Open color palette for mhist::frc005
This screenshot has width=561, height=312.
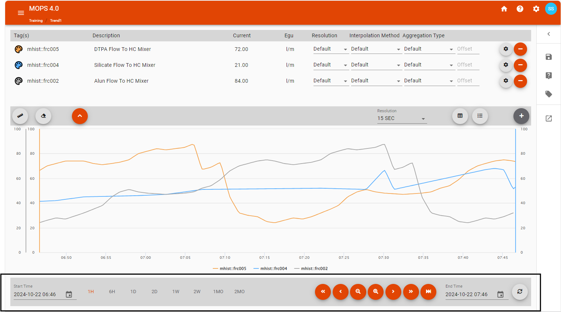pyautogui.click(x=18, y=49)
